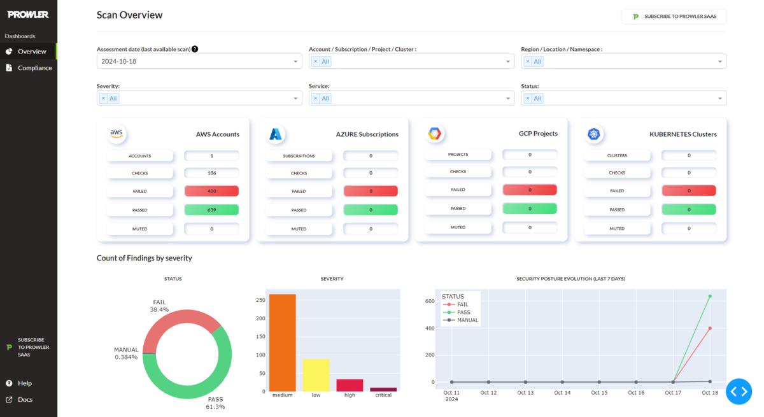
Task: Open Docs in the sidebar
Action: pyautogui.click(x=25, y=400)
